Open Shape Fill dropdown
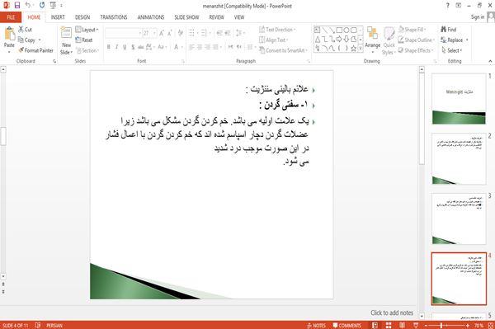Image resolution: width=495 pixels, height=329 pixels. tap(412, 30)
